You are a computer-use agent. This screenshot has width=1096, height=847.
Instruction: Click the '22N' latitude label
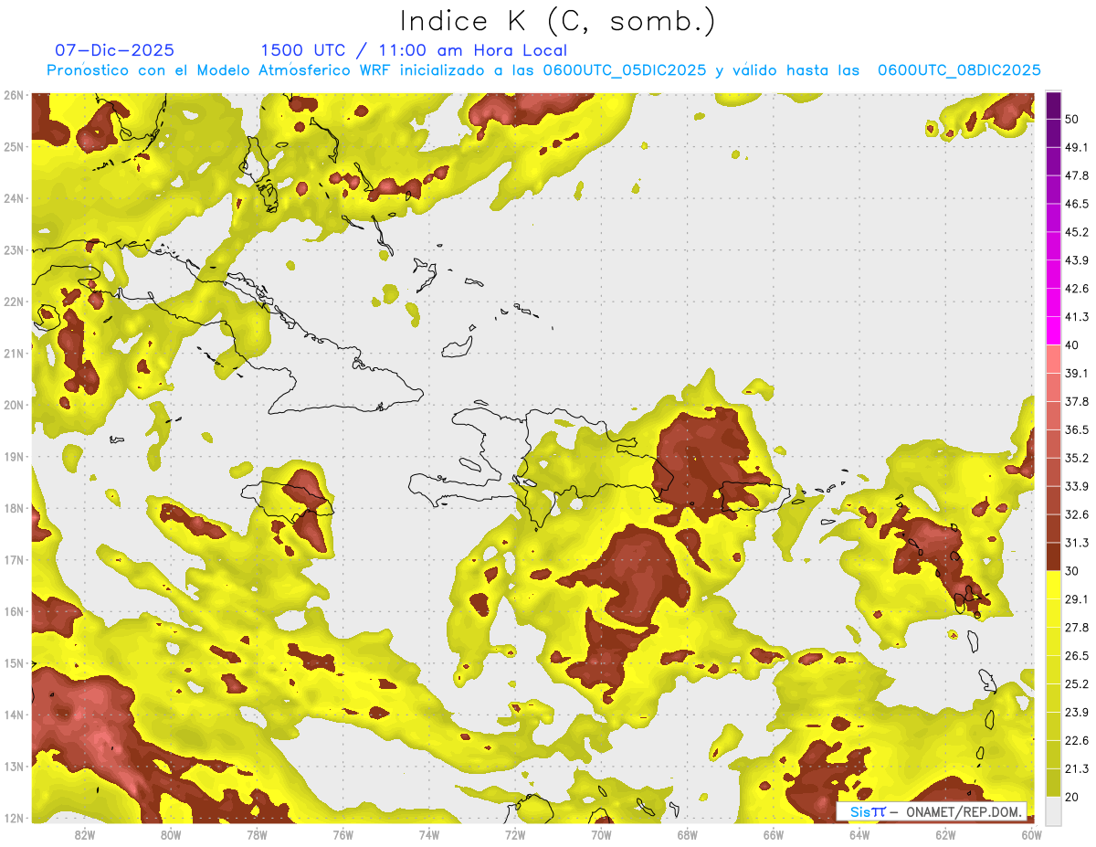coord(14,302)
